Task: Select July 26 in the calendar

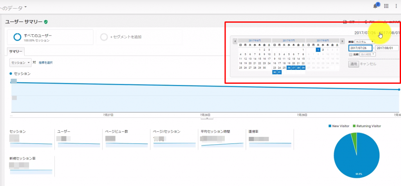Action: [x=289, y=68]
